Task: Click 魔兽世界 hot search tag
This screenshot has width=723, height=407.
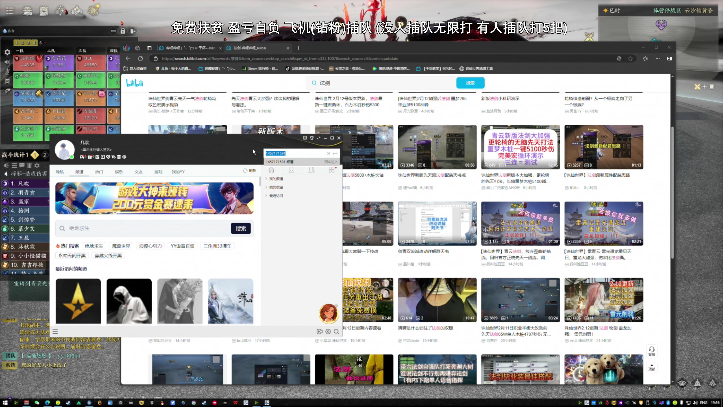Action: coord(121,246)
